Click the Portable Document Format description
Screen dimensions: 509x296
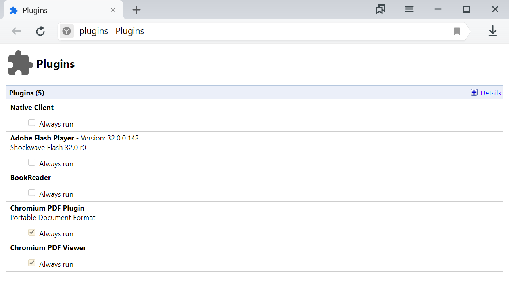tap(53, 218)
